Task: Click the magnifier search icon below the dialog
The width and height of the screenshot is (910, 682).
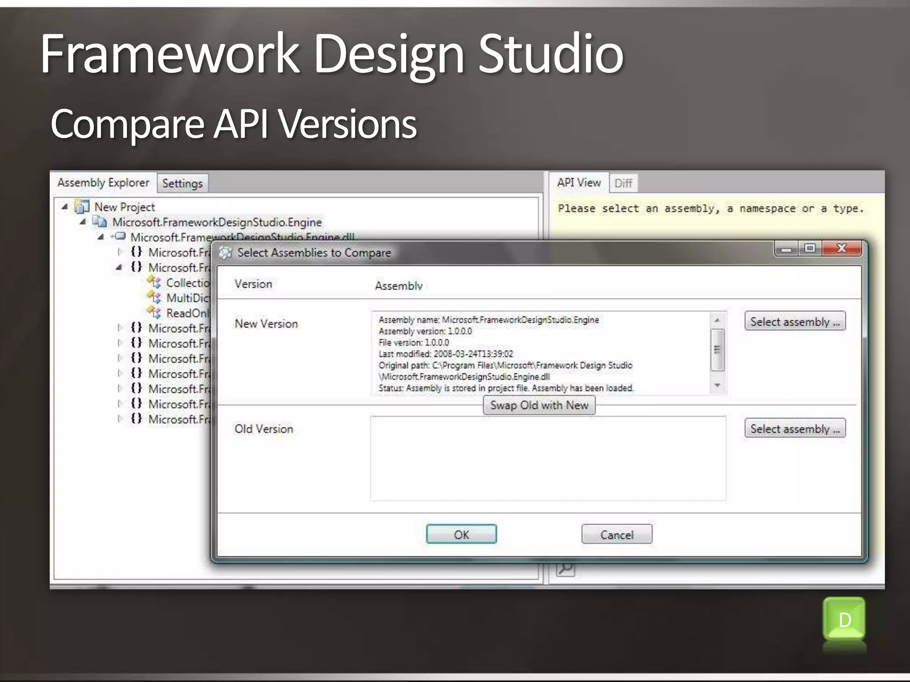Action: 565,568
